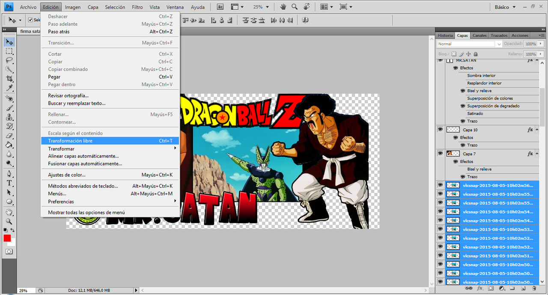This screenshot has width=548, height=295.
Task: Open the Básico workspace dropdown
Action: 505,7
